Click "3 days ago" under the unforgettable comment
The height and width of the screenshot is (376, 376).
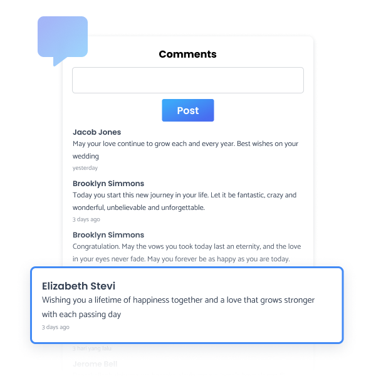point(86,219)
